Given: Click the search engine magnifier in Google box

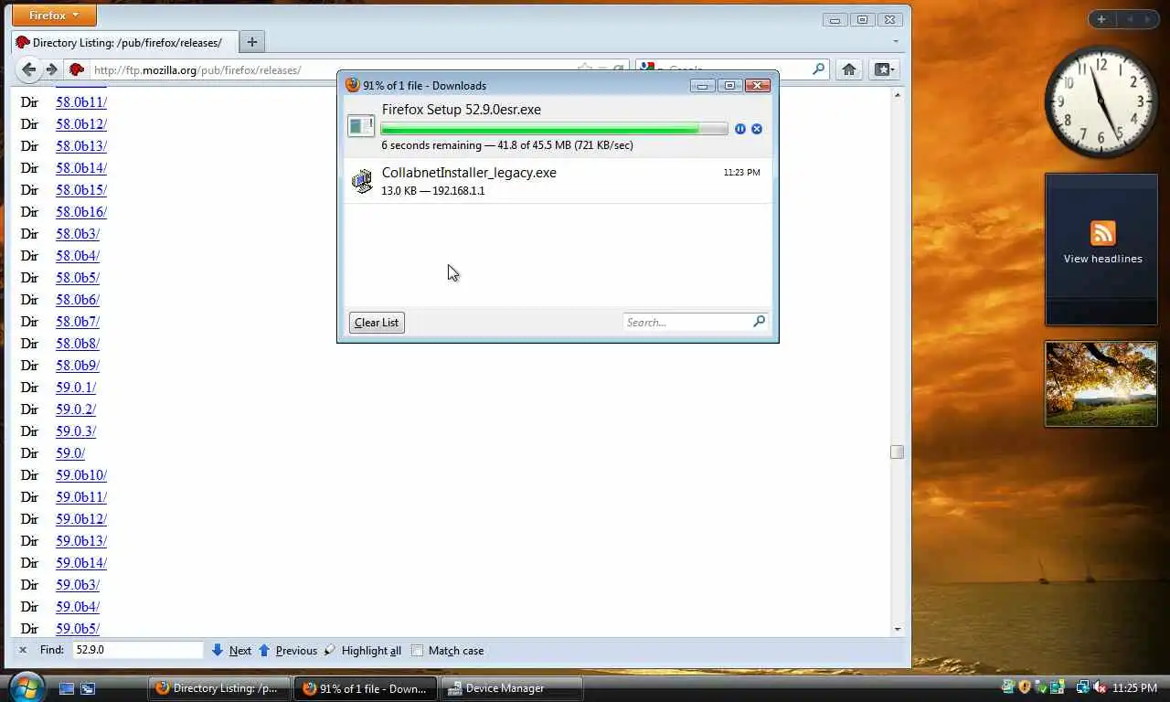Looking at the screenshot, I should point(819,69).
